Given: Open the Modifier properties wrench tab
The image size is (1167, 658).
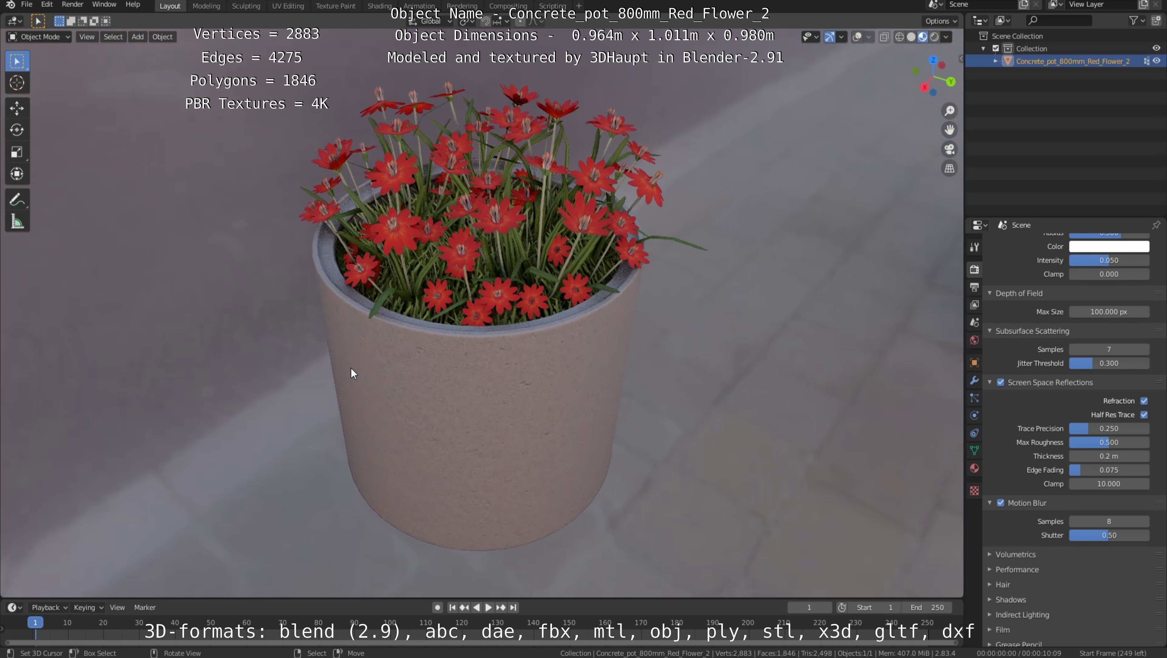Looking at the screenshot, I should [974, 380].
